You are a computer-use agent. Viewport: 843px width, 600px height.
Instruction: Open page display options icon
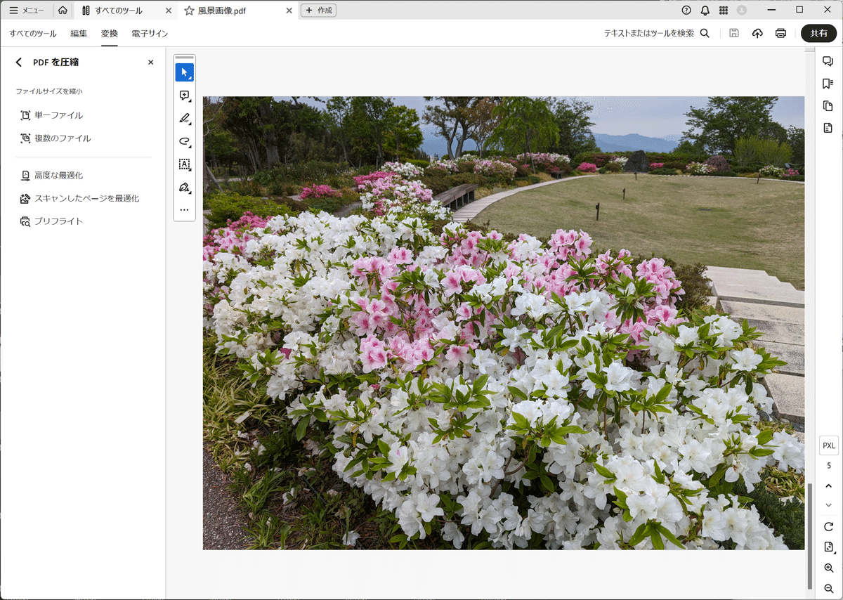(828, 547)
